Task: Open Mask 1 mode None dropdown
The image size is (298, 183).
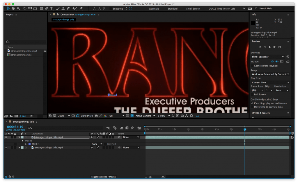Action: click(97, 144)
